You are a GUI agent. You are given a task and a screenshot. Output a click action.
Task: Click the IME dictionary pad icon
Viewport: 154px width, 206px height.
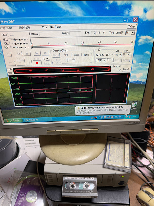pyautogui.click(x=105, y=117)
